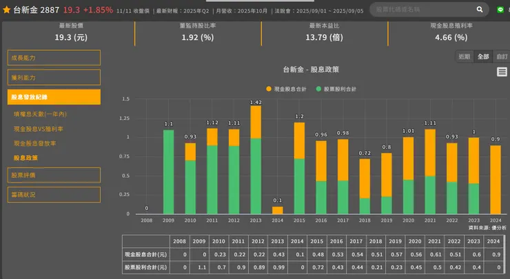510x279 pixels.
Task: Switch to the 近期 range tab
Action: click(464, 56)
